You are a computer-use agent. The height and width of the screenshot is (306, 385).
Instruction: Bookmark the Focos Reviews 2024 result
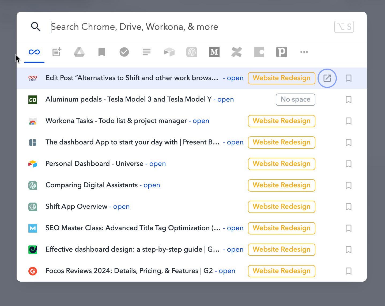click(x=349, y=271)
